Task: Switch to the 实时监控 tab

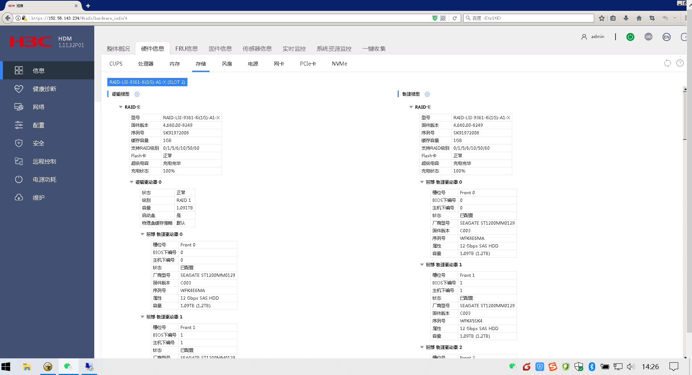Action: tap(294, 49)
